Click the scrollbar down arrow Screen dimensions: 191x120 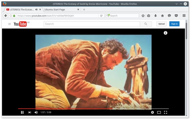(x=187, y=116)
